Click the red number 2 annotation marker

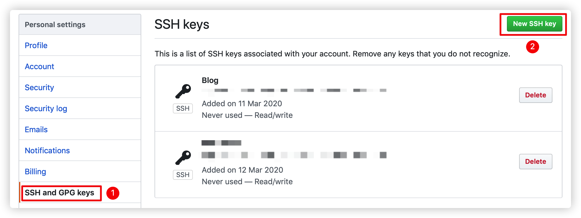[532, 47]
